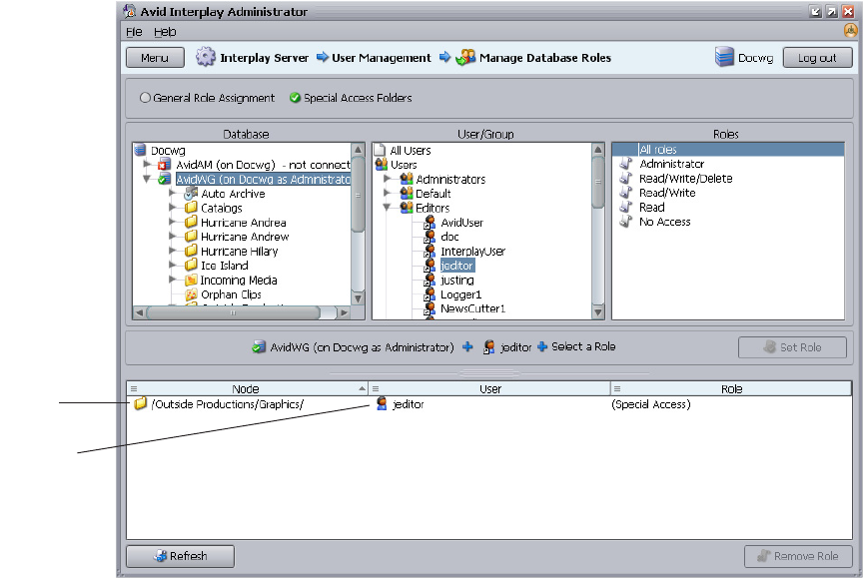Select the Read/Write role

667,193
